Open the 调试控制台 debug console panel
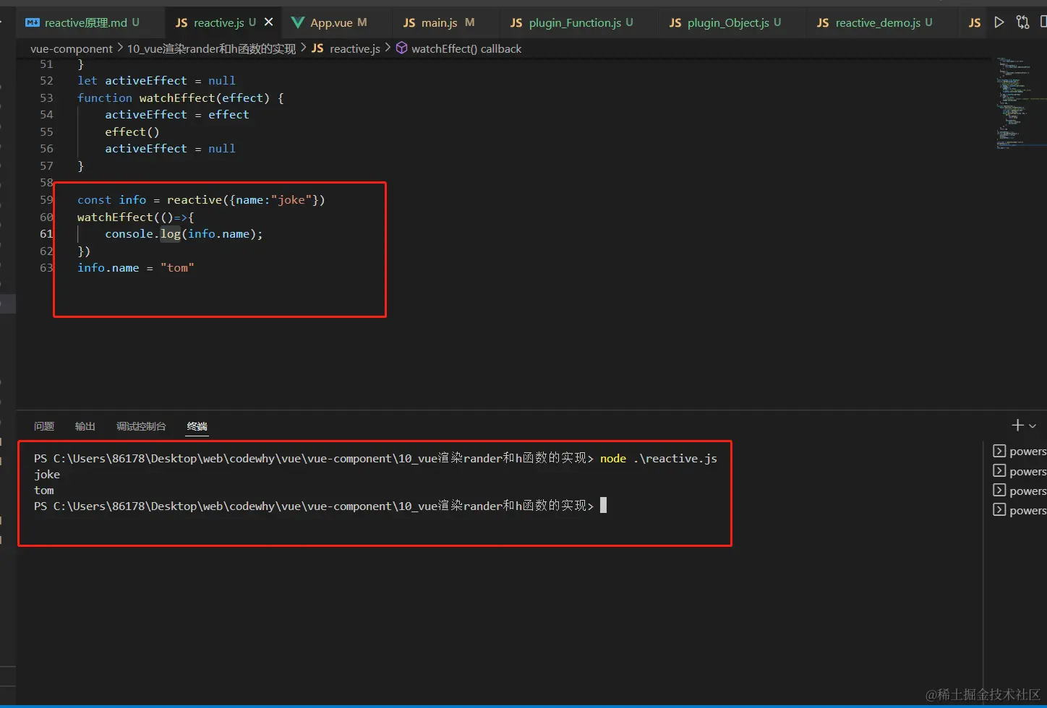The image size is (1047, 708). pyautogui.click(x=141, y=426)
